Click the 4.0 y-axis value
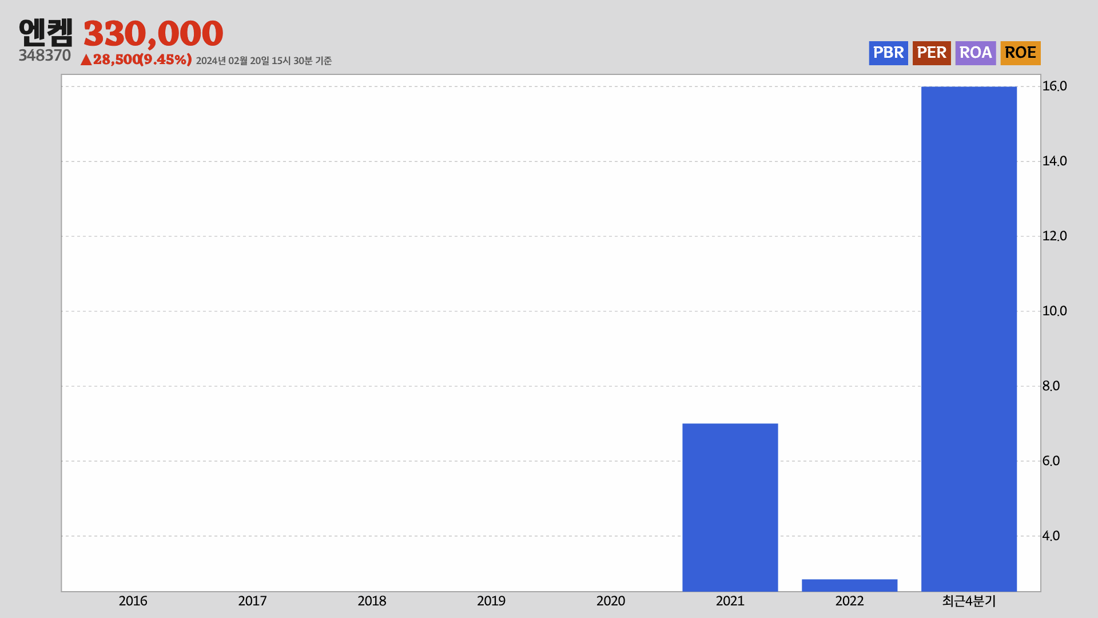The width and height of the screenshot is (1098, 618). click(1051, 536)
